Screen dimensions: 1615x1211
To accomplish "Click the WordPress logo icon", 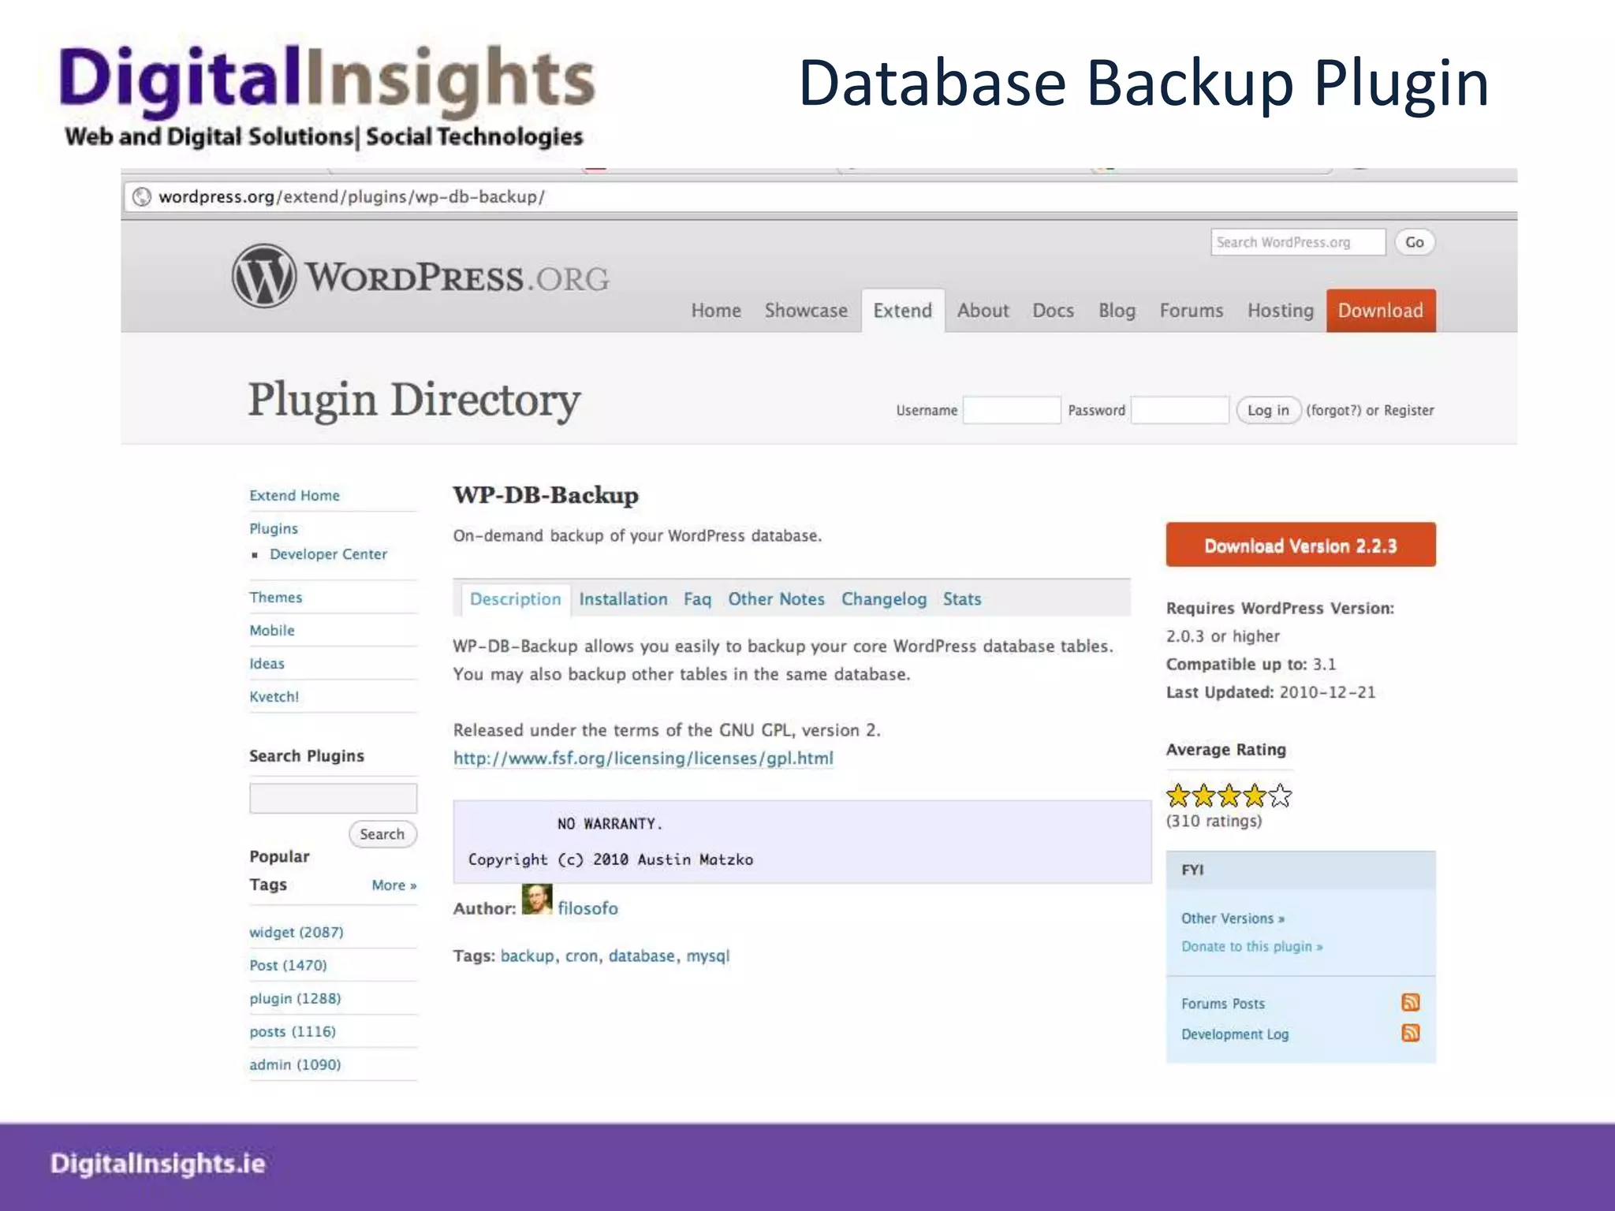I will (264, 276).
